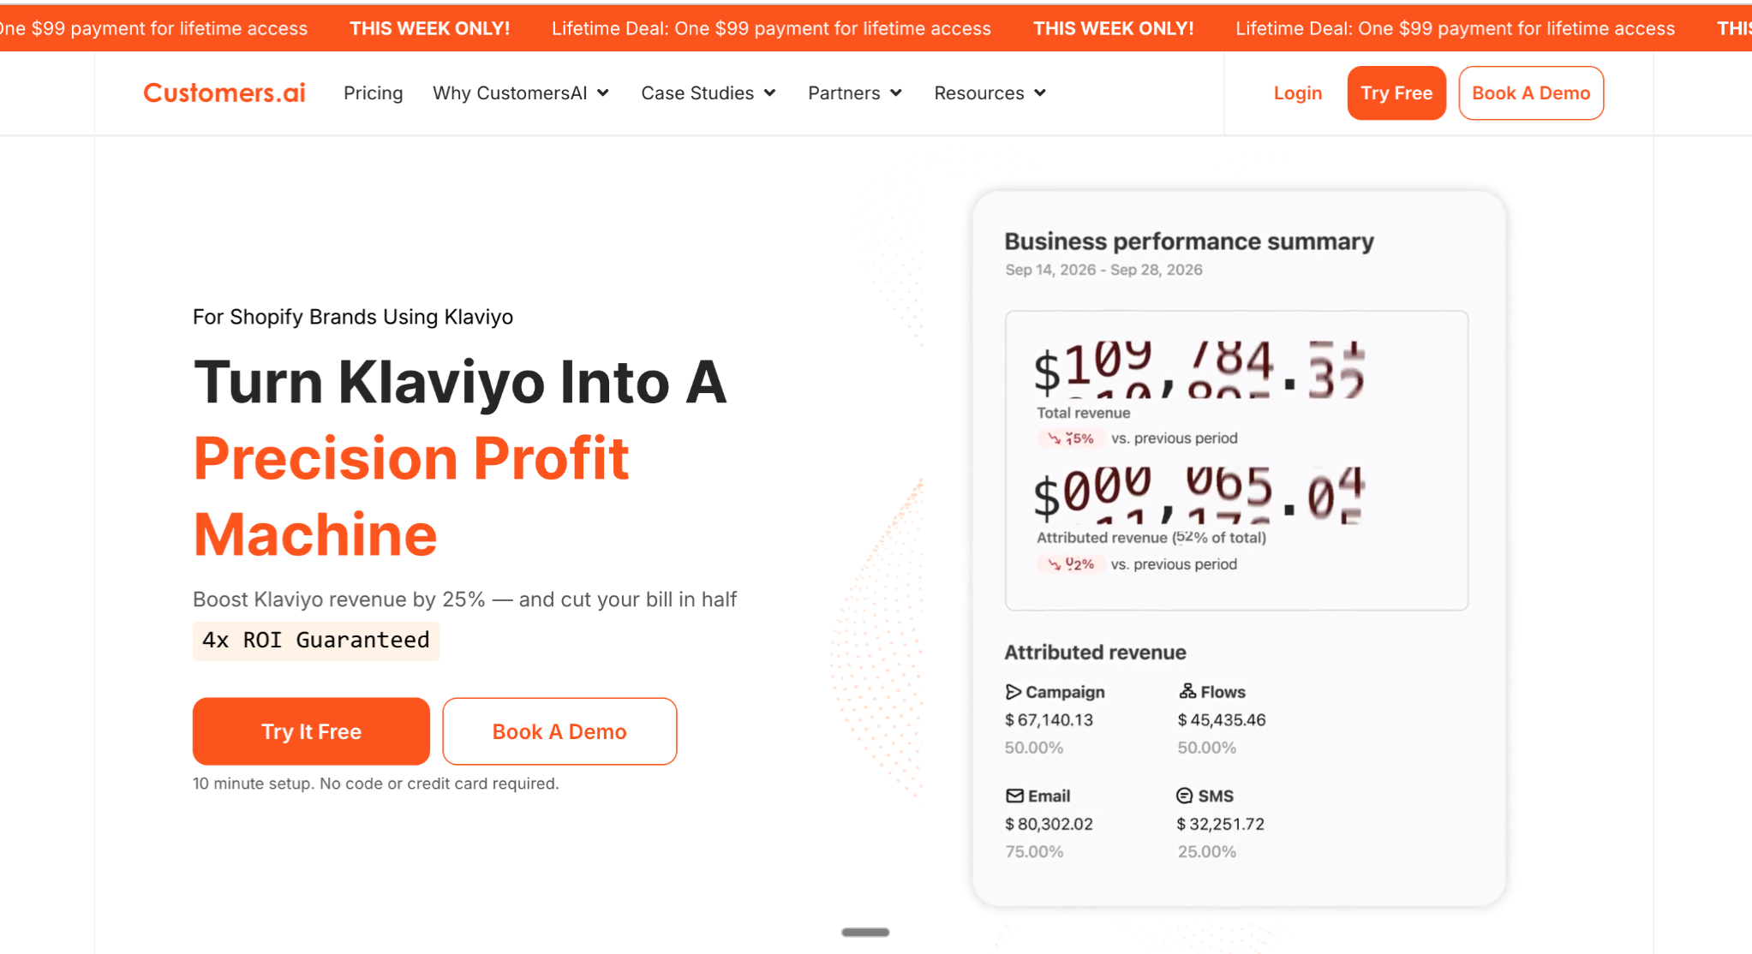Image resolution: width=1752 pixels, height=954 pixels.
Task: Click the Try Free header button
Action: coord(1396,92)
